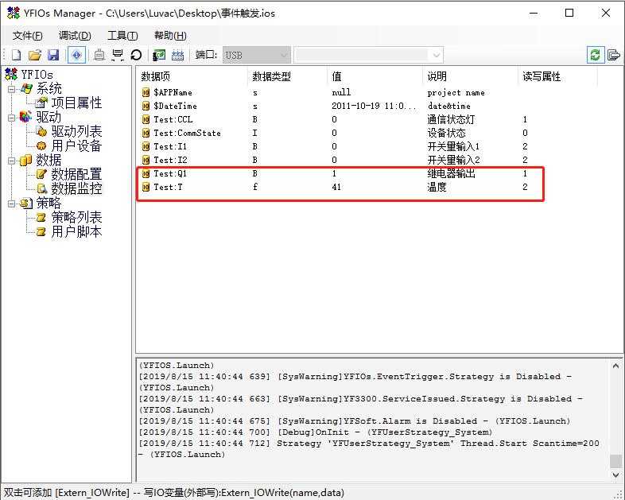Open the 帮助(H) menu
The image size is (625, 500).
170,36
